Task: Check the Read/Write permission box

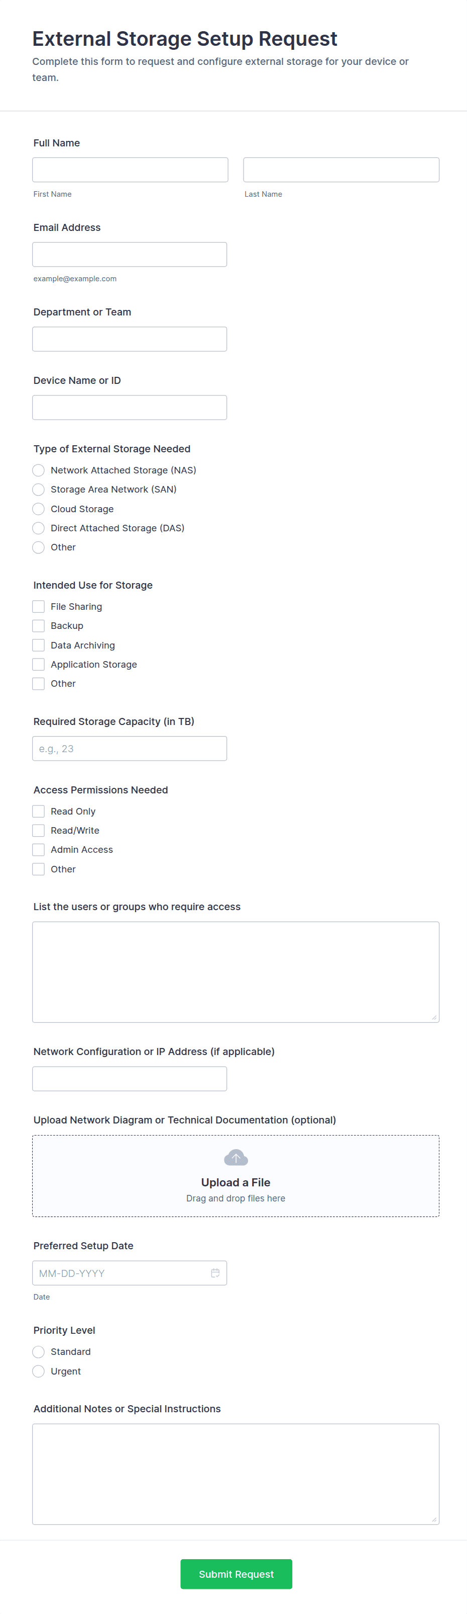Action: [x=39, y=830]
